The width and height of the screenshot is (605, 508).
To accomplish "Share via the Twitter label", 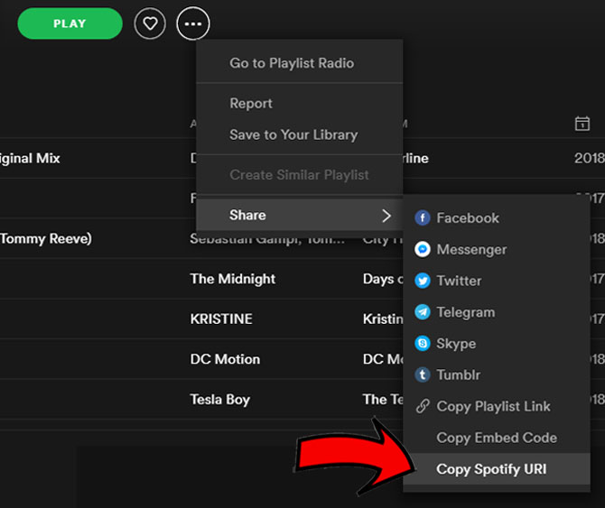I will (x=459, y=281).
